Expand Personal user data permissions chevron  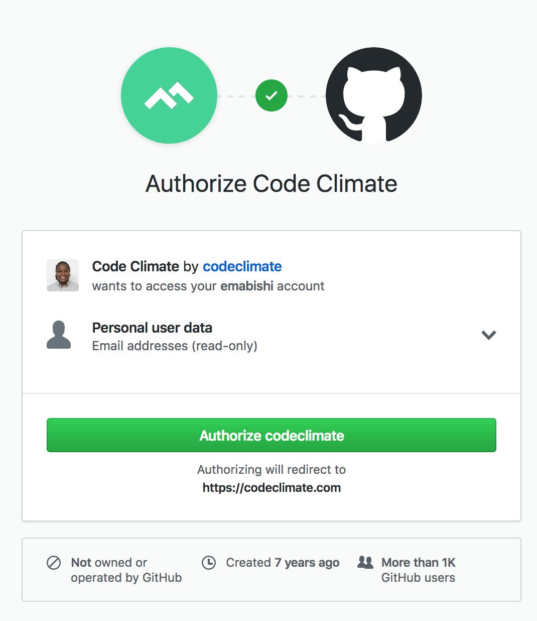coord(488,335)
